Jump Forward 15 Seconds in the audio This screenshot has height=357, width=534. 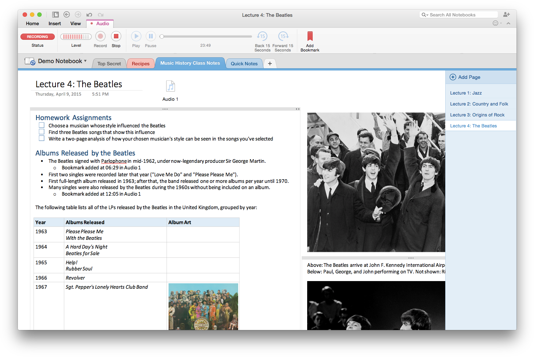click(x=283, y=37)
